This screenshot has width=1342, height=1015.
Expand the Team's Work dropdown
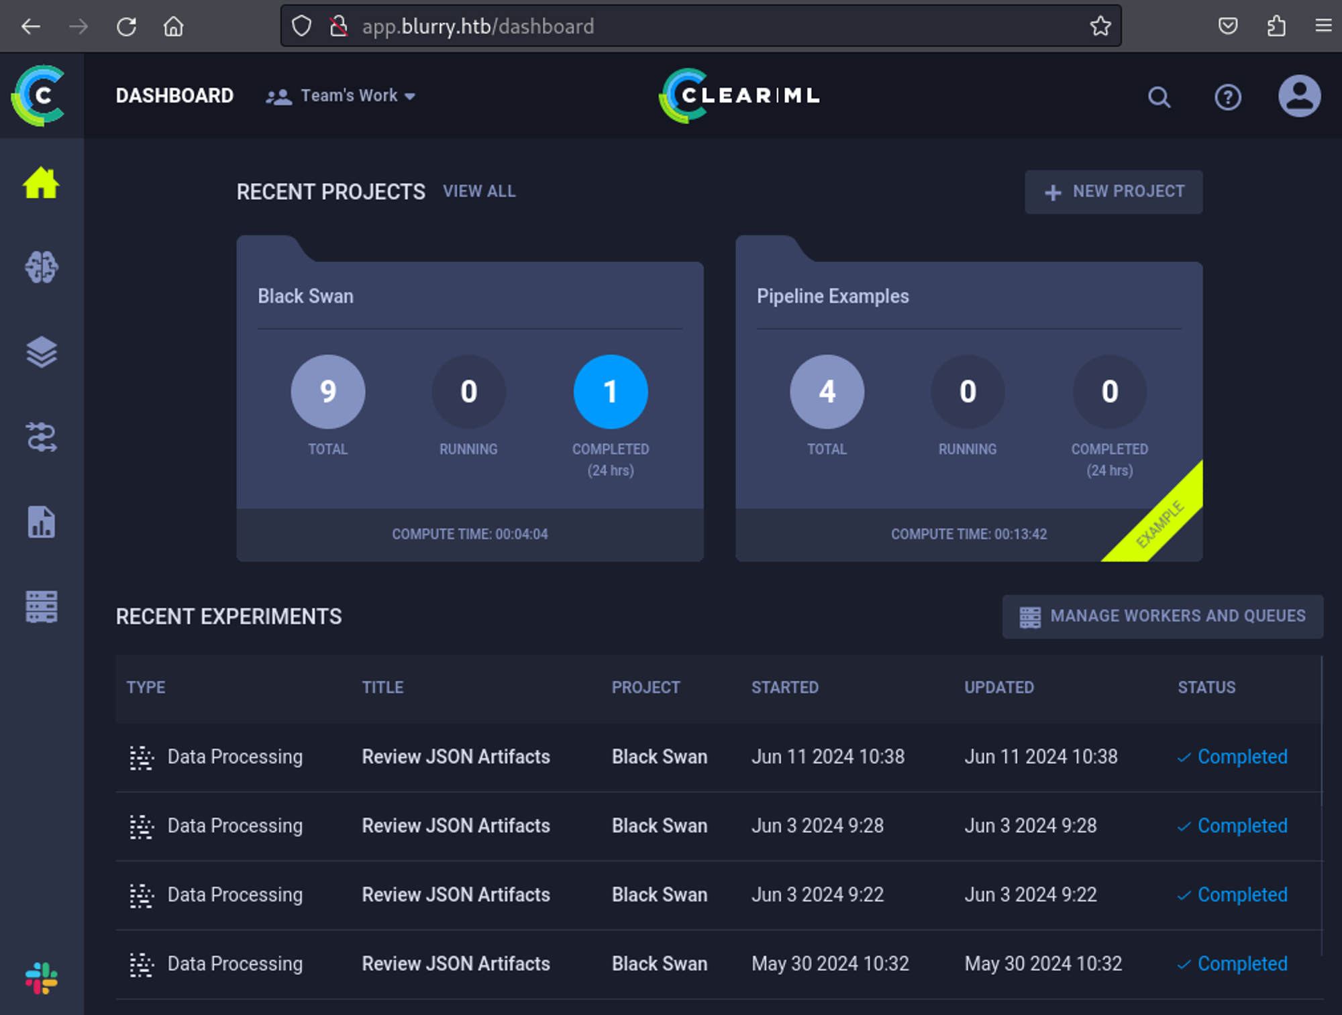(342, 96)
